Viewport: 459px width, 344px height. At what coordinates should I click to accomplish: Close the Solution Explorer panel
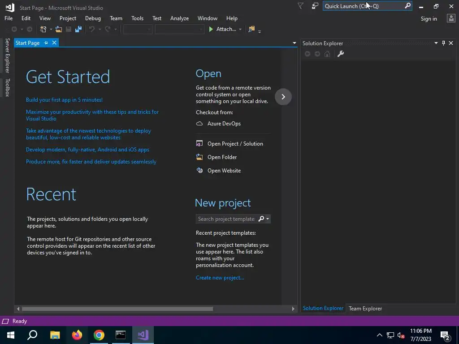pos(451,43)
